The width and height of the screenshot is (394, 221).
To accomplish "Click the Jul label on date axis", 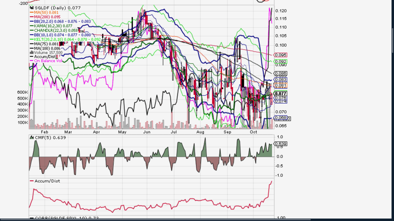I will (x=174, y=132).
